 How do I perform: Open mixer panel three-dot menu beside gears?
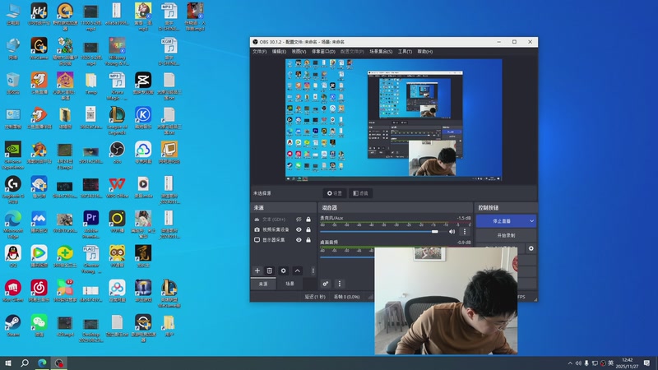(x=340, y=284)
